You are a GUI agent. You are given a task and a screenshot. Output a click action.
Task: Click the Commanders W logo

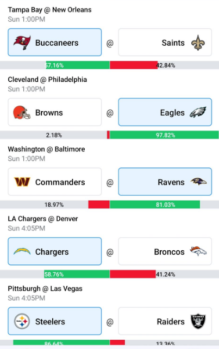[x=22, y=182]
